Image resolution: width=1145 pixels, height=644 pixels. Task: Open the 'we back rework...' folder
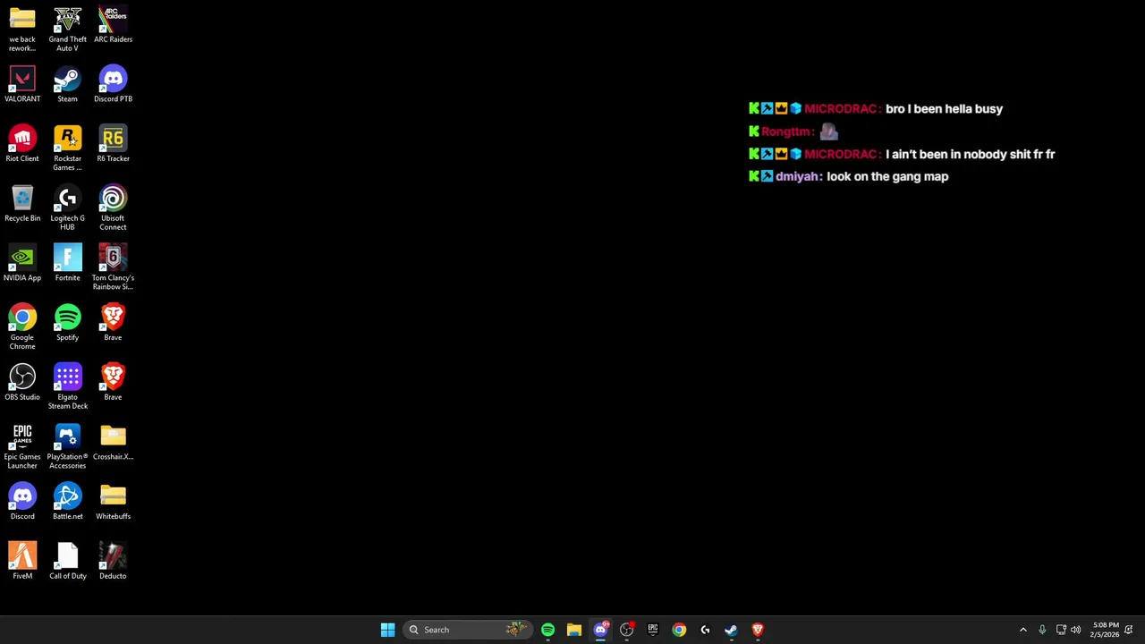(x=22, y=29)
